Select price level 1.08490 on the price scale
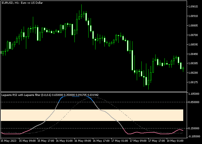Image resolution: width=202 pixels, height=144 pixels. 193,54
